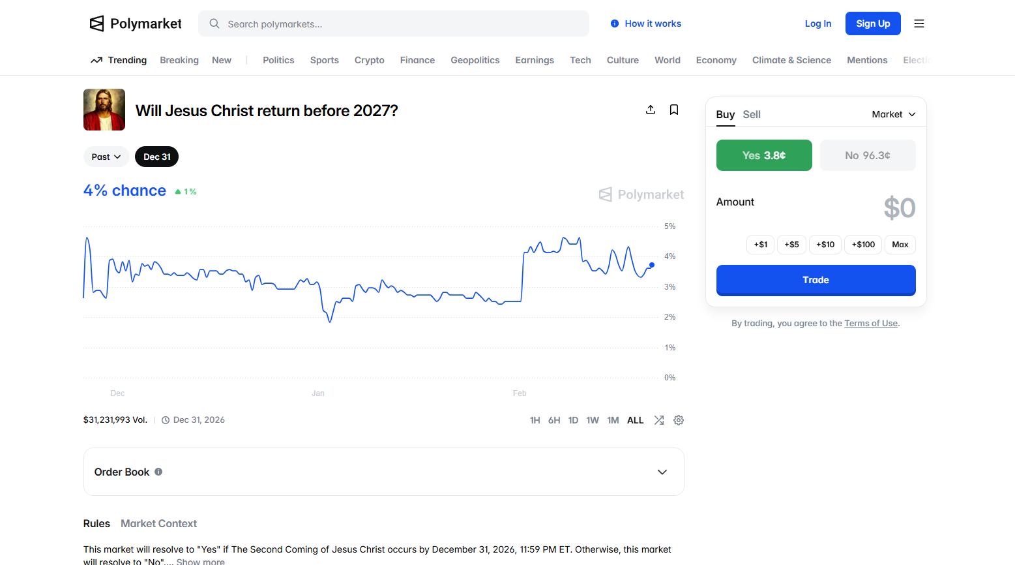Viewport: 1015px width, 565px height.
Task: Click the chart's current price endpoint dot
Action: click(652, 265)
